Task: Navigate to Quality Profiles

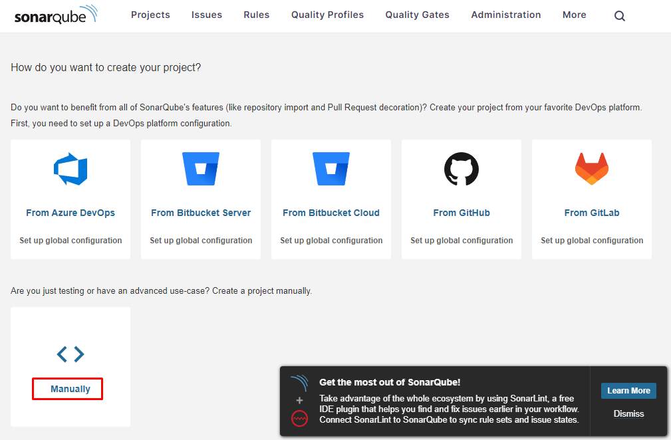Action: [x=327, y=15]
